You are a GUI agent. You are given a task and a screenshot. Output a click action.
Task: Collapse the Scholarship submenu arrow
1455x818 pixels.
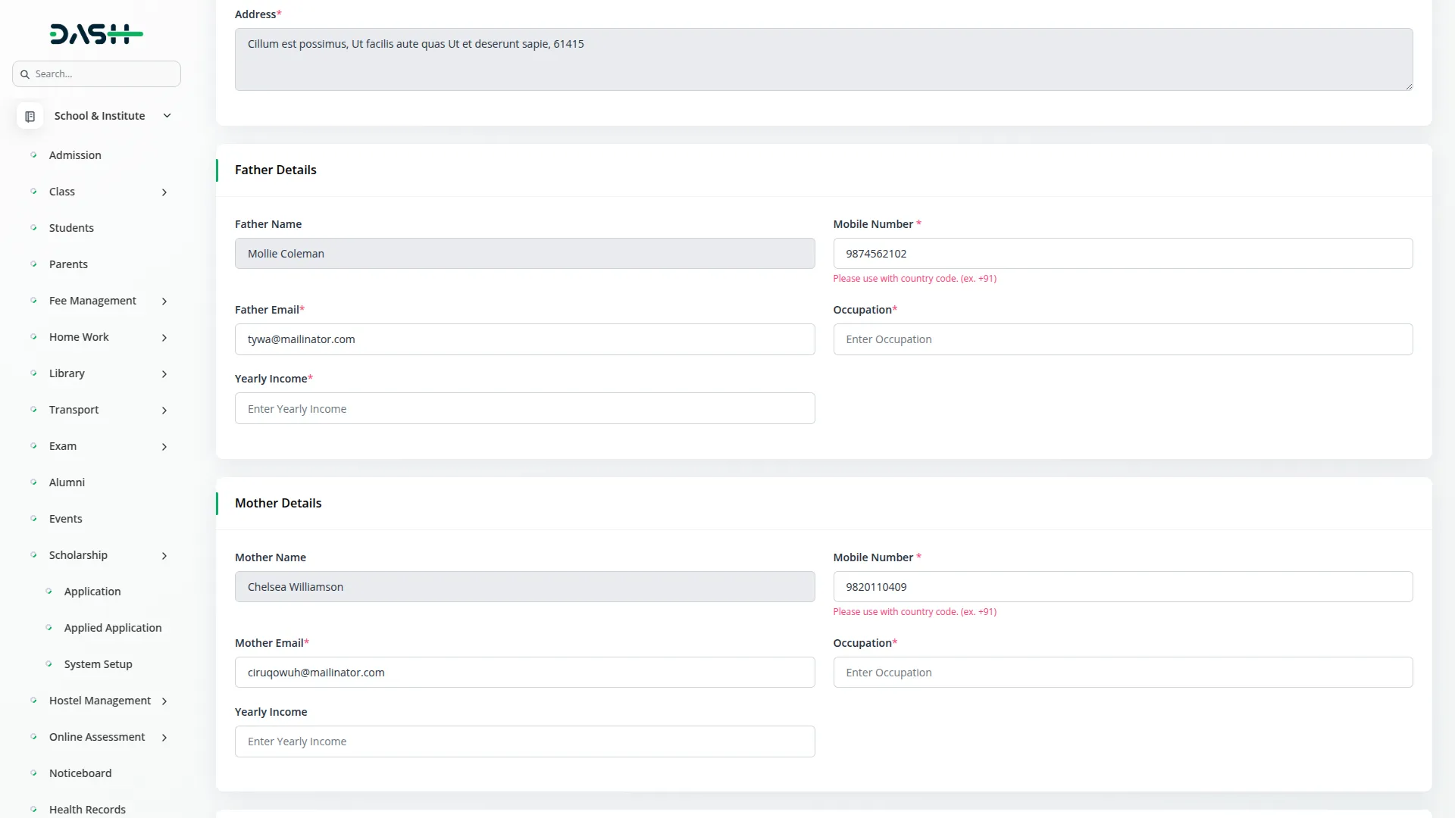164,556
